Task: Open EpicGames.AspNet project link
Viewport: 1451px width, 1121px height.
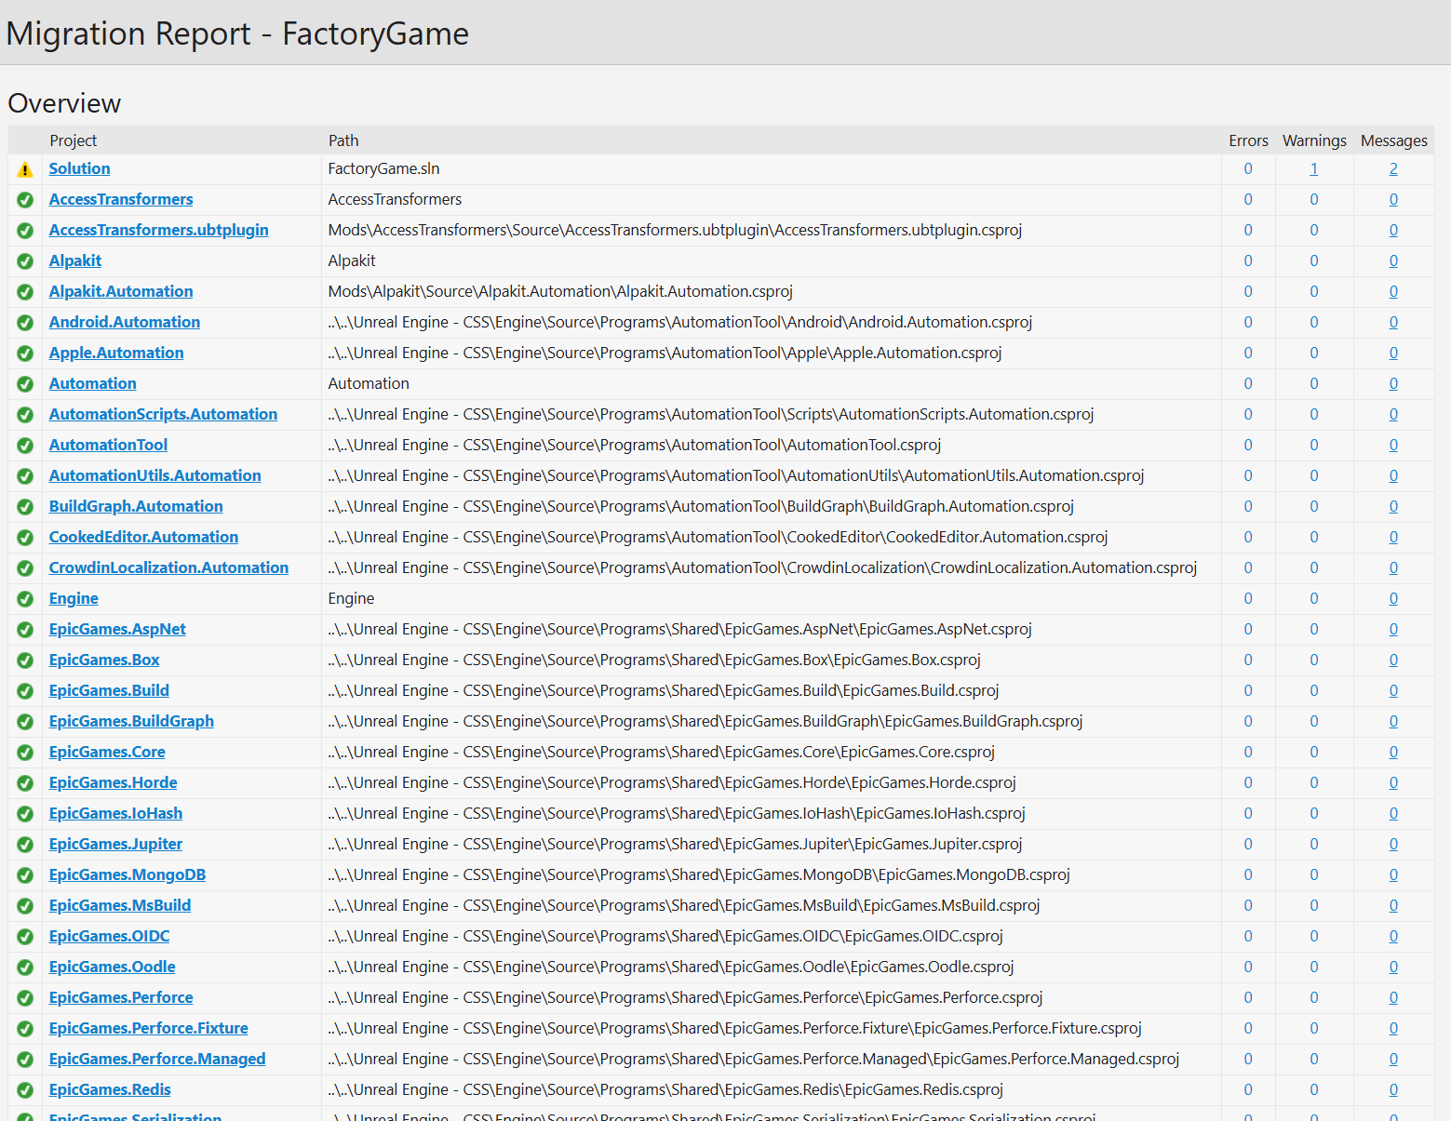Action: point(117,629)
